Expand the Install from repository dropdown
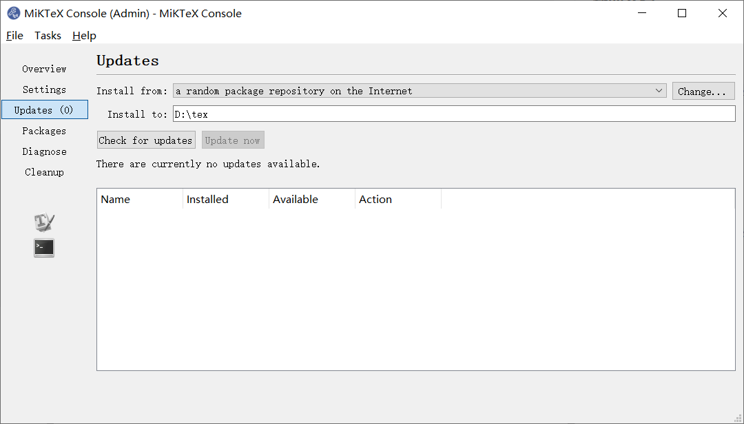The image size is (744, 424). click(x=420, y=91)
